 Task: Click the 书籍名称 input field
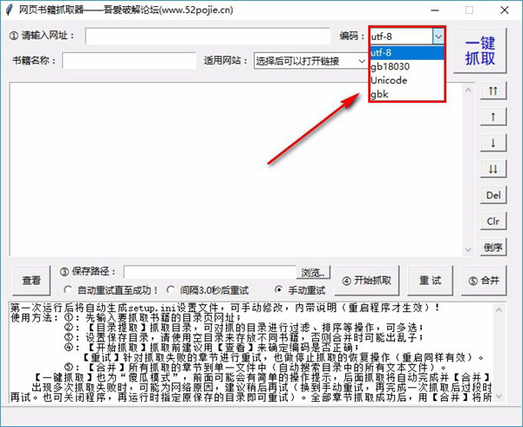pos(129,61)
